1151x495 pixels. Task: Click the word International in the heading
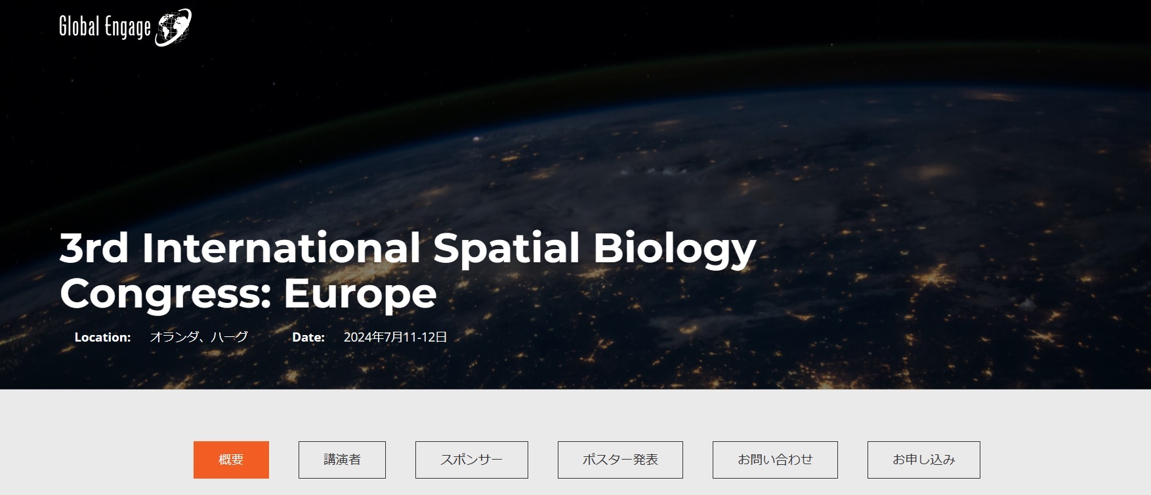[x=281, y=248]
